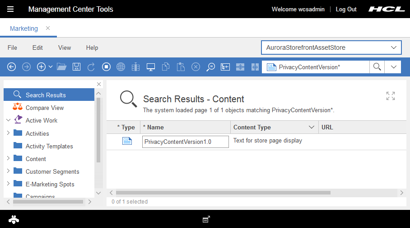
Task: Click the Save floppy disk icon
Action: [x=76, y=67]
